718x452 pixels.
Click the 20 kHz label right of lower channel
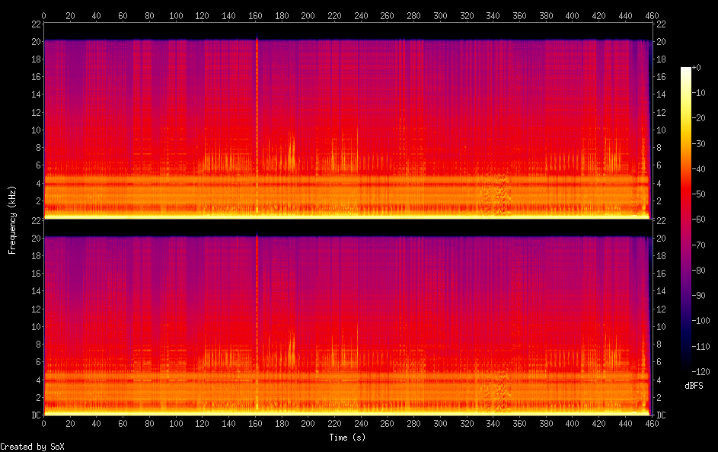pyautogui.click(x=660, y=239)
